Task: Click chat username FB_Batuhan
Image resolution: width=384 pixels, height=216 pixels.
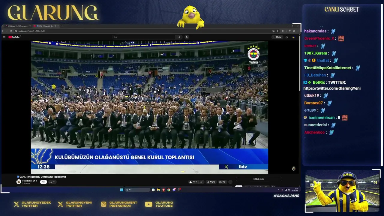Action: (x=315, y=75)
